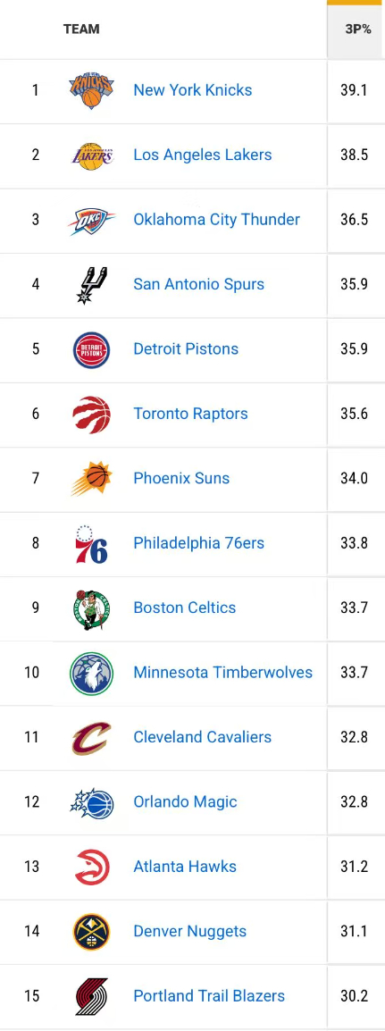Screen dimensions: 385x1031
Task: Select the Phoenix Suns logo
Action: tap(91, 479)
